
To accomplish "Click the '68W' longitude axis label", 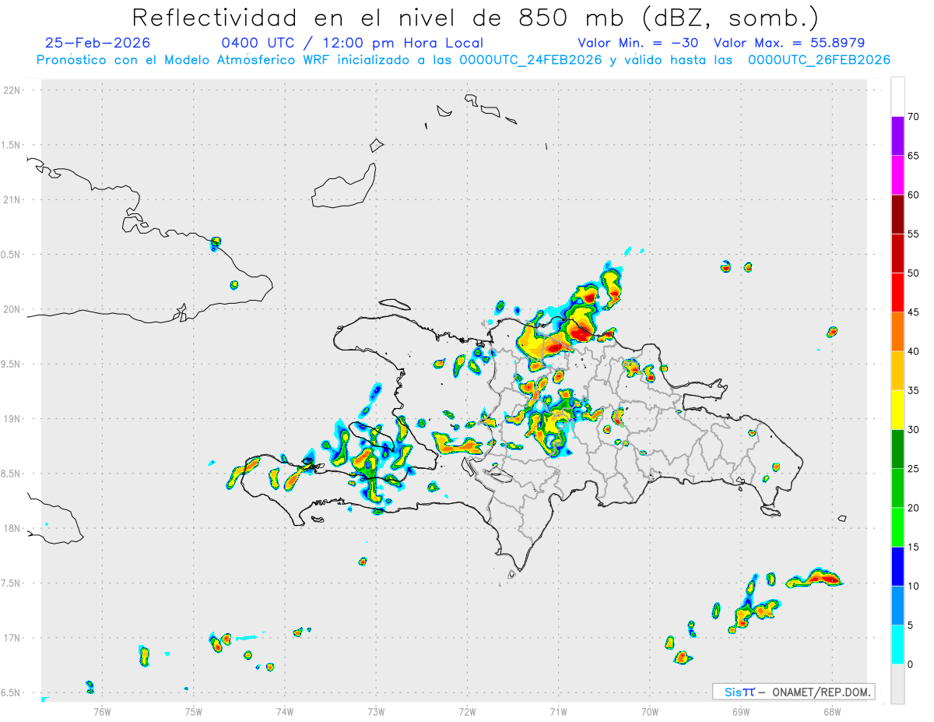I will (832, 711).
